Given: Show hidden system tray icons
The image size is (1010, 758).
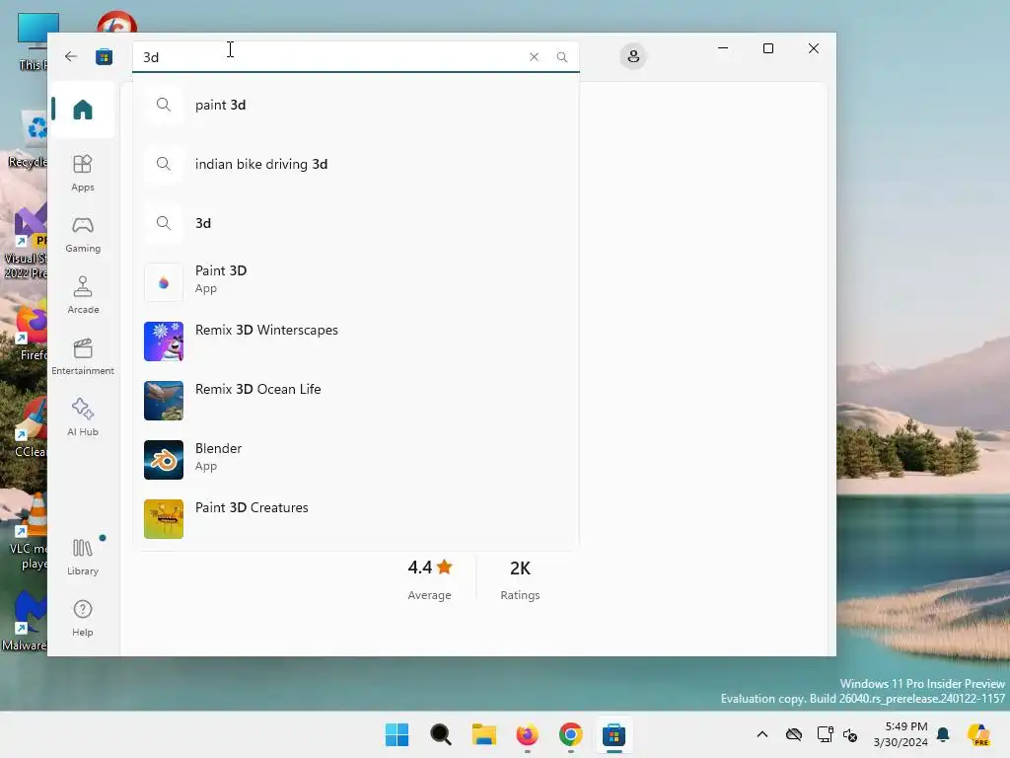Looking at the screenshot, I should click(x=762, y=734).
